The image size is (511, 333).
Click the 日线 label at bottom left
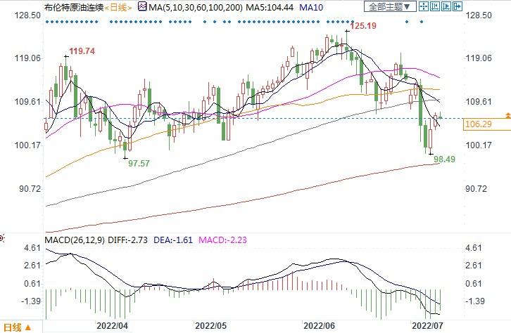coord(11,327)
